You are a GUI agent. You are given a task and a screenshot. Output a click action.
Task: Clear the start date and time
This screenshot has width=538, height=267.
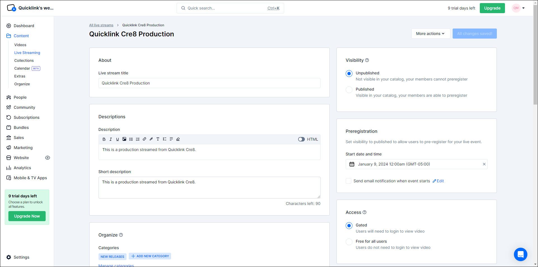(484, 164)
